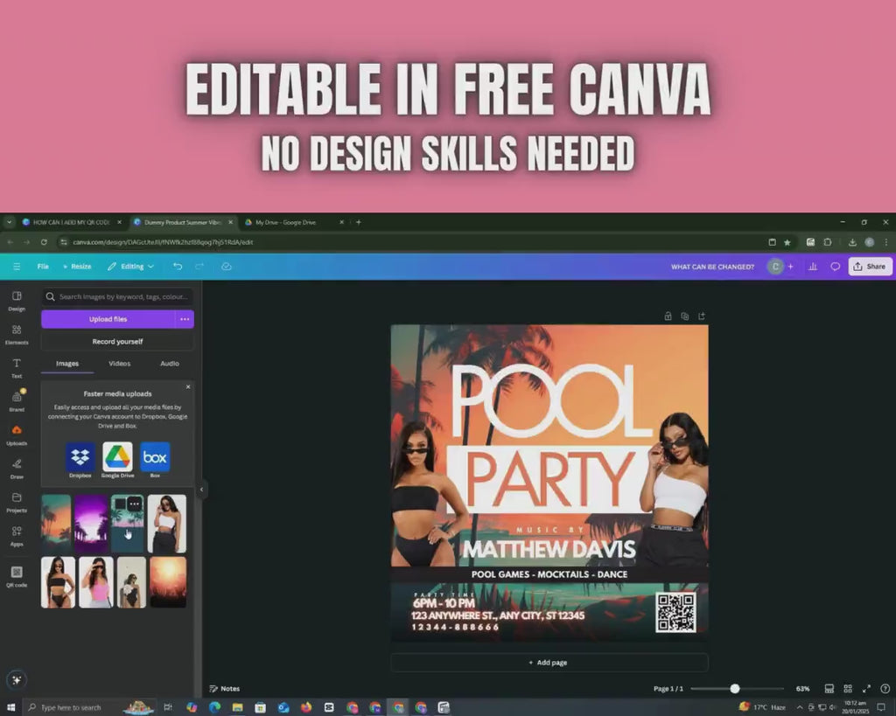Open the File menu

(x=43, y=267)
